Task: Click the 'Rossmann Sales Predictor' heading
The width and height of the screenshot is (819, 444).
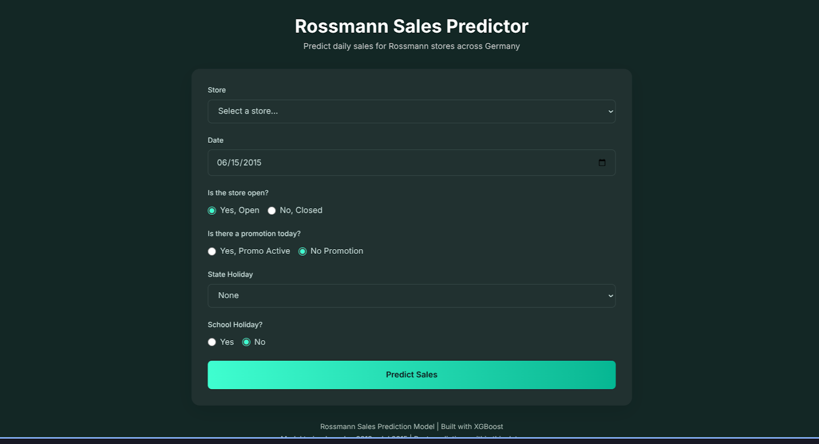Action: click(412, 26)
